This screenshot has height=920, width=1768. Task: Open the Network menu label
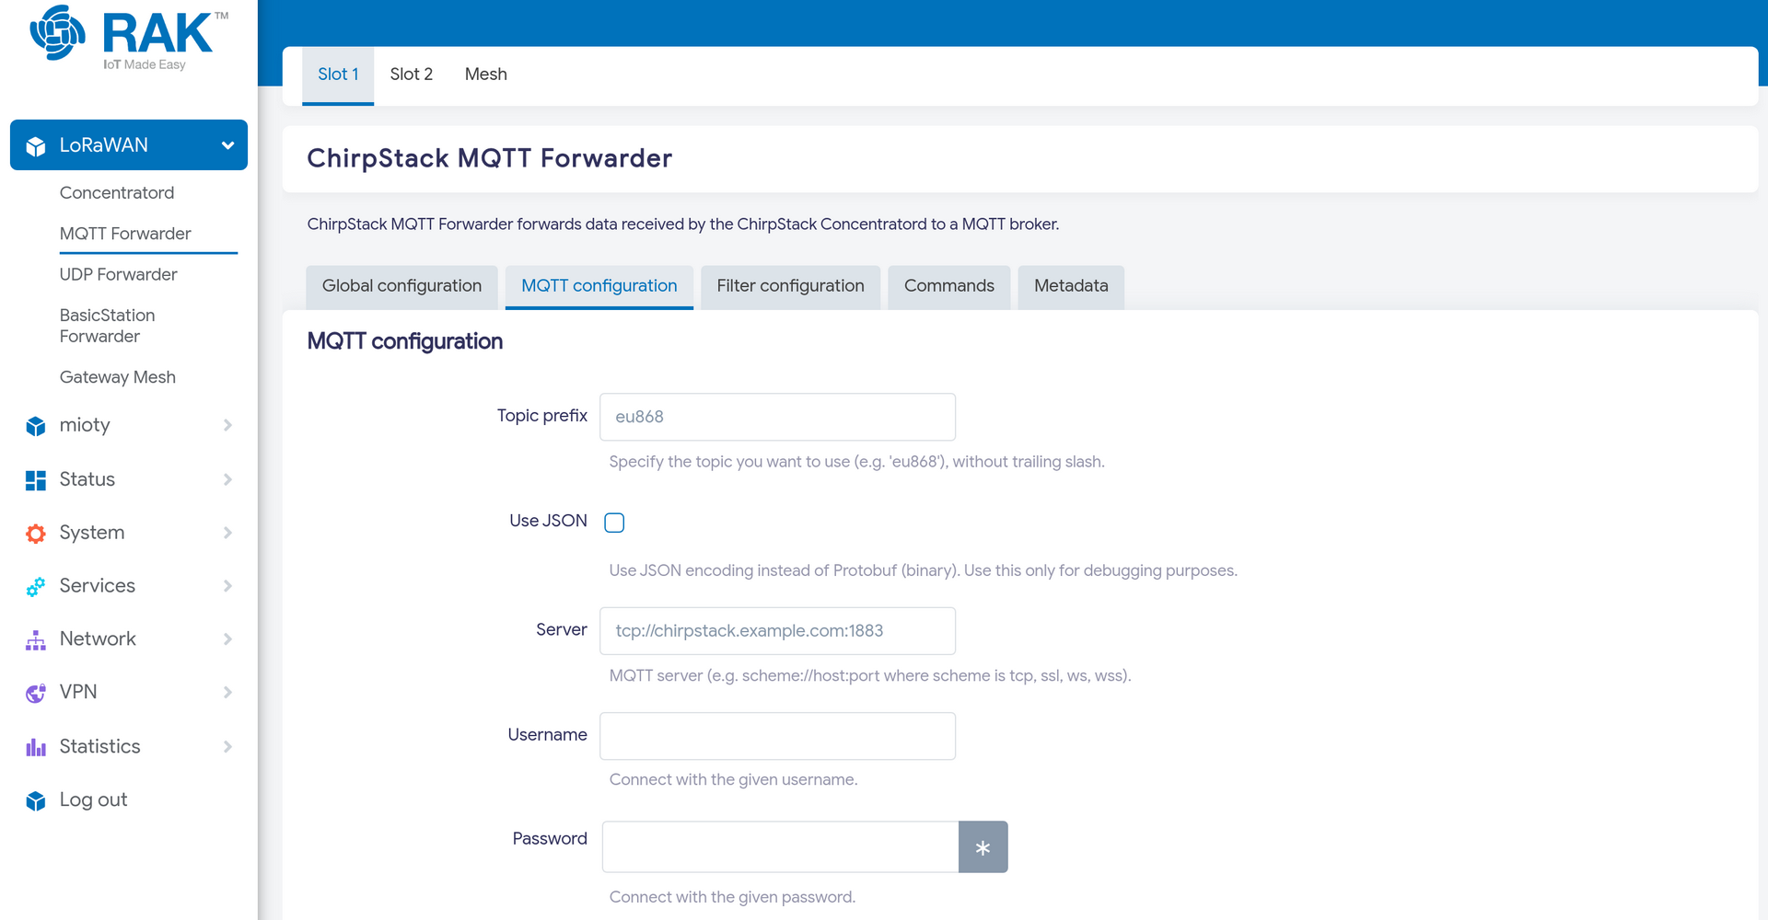[98, 639]
